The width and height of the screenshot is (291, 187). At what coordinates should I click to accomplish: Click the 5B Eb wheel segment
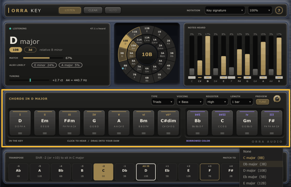point(159,76)
